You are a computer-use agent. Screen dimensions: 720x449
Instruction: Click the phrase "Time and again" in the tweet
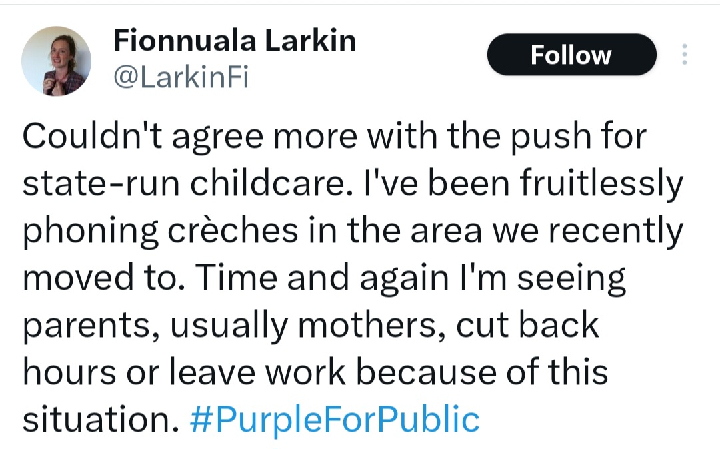pyautogui.click(x=323, y=278)
